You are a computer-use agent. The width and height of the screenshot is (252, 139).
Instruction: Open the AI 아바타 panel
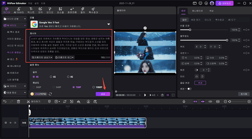[x=19, y=10]
